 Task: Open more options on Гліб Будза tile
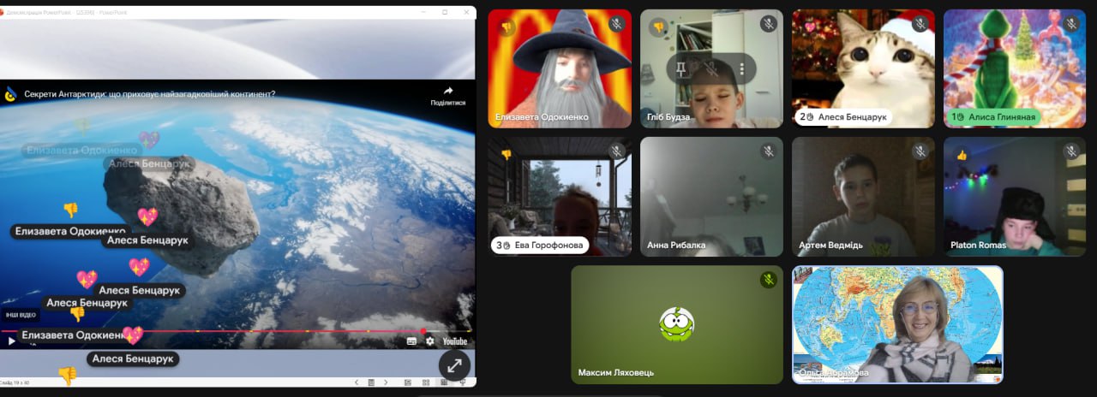click(x=742, y=69)
